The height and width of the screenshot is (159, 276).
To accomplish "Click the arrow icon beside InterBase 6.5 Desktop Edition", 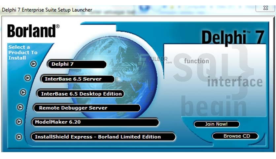I will pos(23,92).
